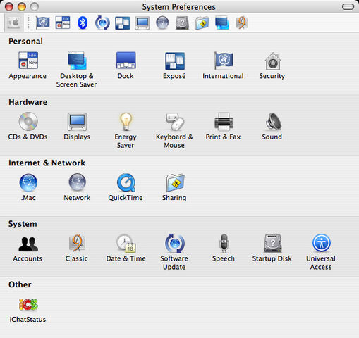Viewport: 359px width, 338px height.
Task: Click the Exposé toolbar shortcut
Action: (122, 23)
